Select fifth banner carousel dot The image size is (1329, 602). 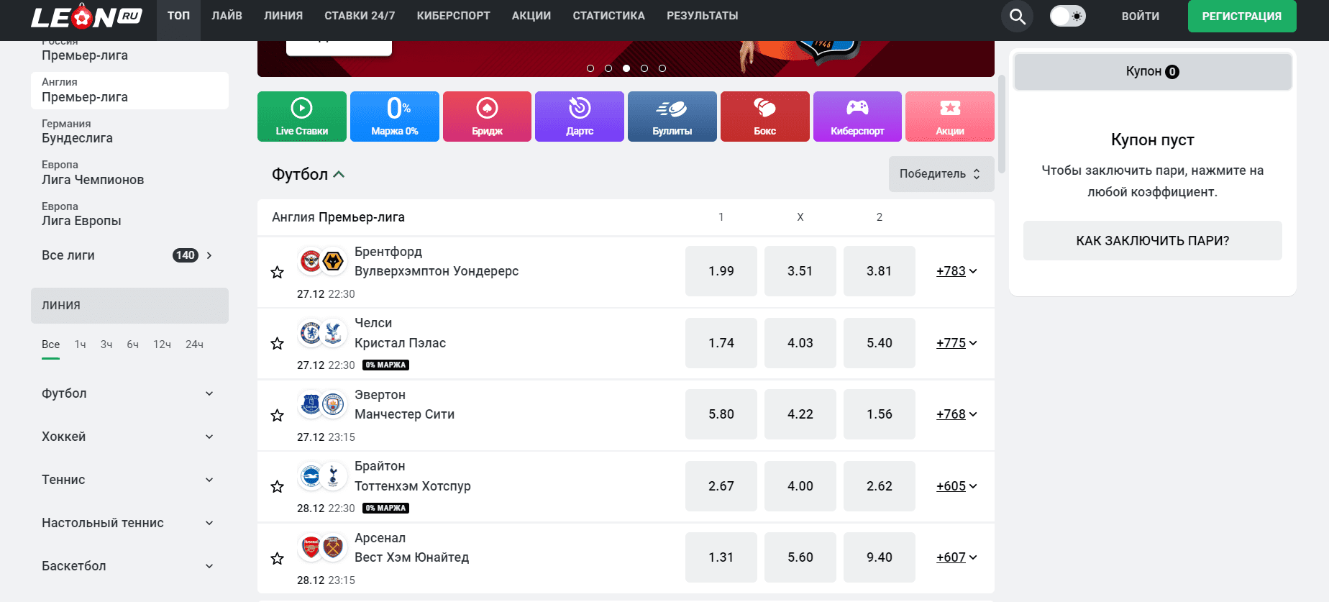pyautogui.click(x=662, y=68)
